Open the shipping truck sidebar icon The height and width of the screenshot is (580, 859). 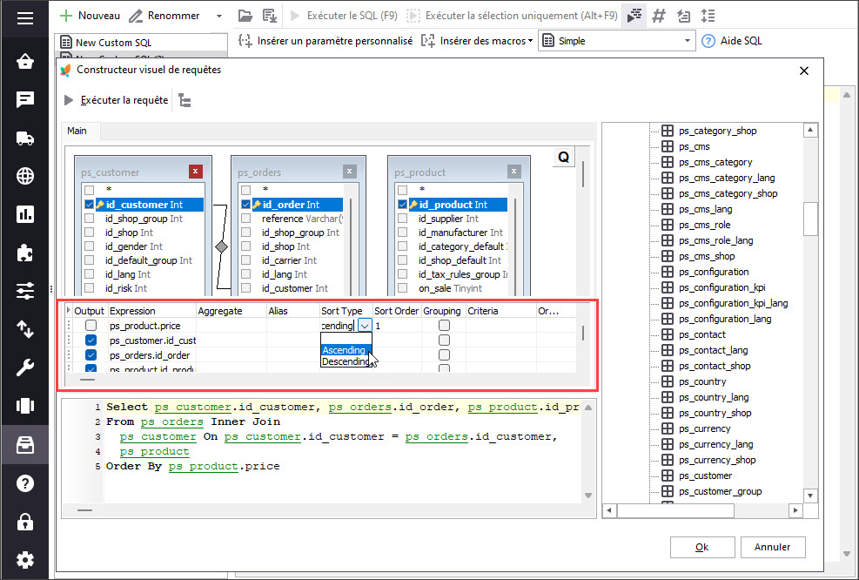(x=24, y=138)
